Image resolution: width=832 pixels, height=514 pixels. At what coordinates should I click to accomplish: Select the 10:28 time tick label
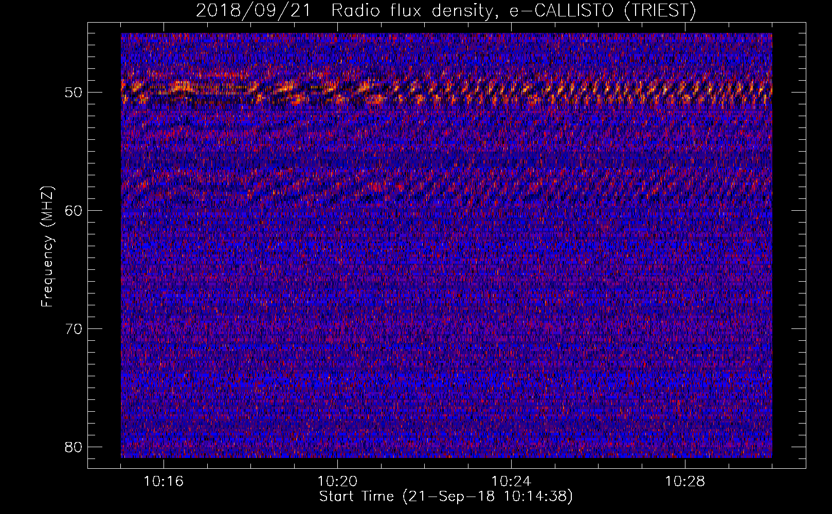pyautogui.click(x=685, y=482)
